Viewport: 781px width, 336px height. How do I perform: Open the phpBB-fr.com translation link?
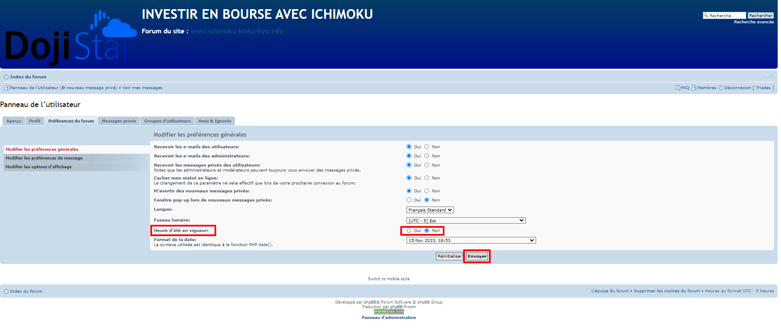pyautogui.click(x=403, y=307)
